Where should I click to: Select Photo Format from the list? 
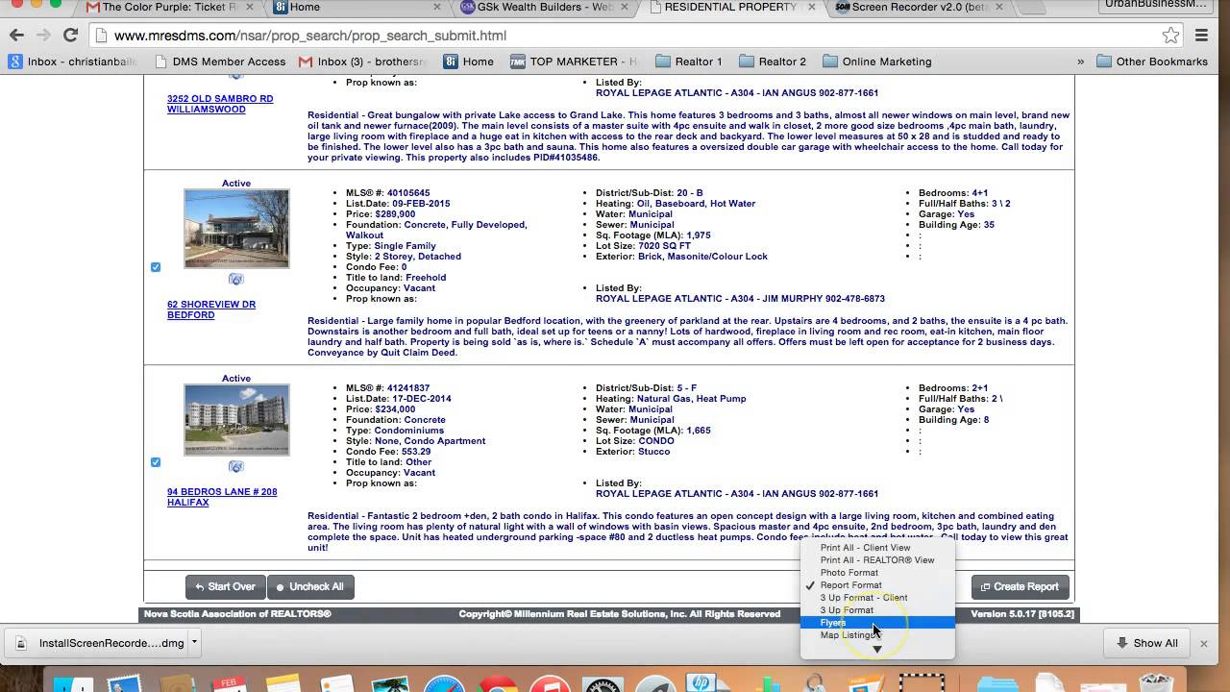pos(877,573)
